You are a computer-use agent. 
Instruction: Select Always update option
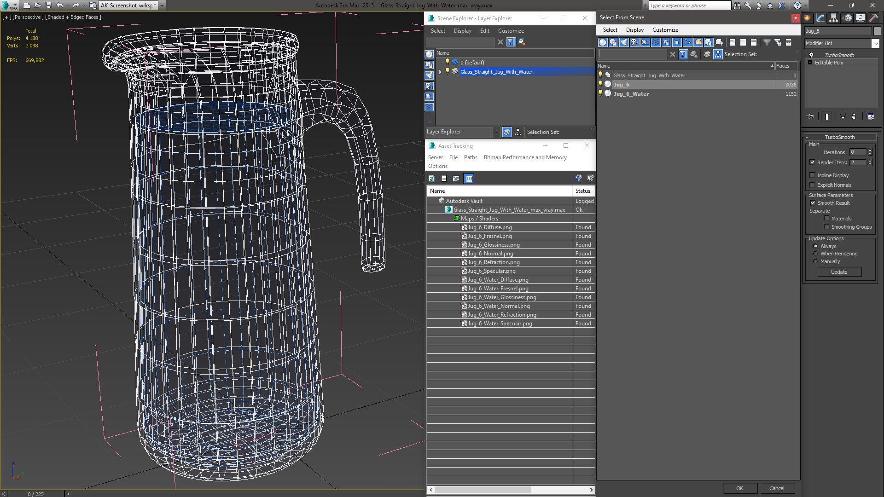[815, 246]
